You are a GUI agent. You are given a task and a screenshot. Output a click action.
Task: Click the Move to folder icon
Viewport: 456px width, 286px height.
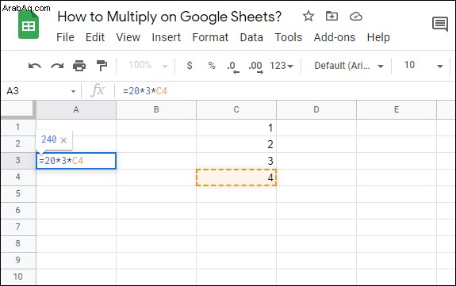pyautogui.click(x=331, y=16)
